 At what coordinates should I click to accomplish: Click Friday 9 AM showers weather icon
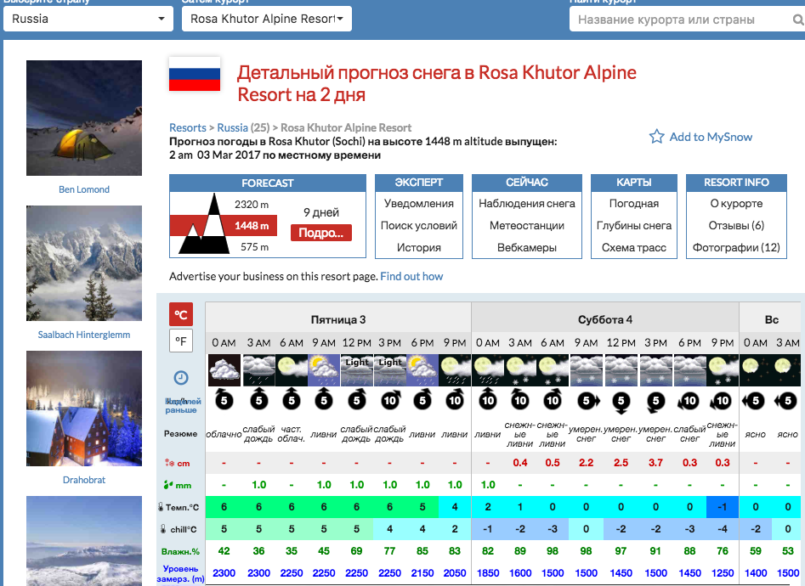tap(324, 370)
